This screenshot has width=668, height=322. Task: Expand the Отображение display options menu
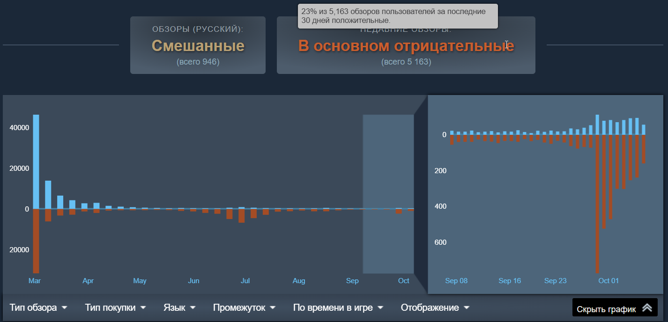(x=435, y=307)
